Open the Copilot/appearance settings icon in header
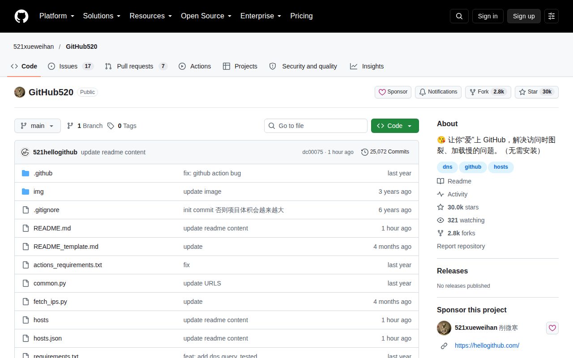Viewport: 573px width, 358px height. [x=552, y=16]
